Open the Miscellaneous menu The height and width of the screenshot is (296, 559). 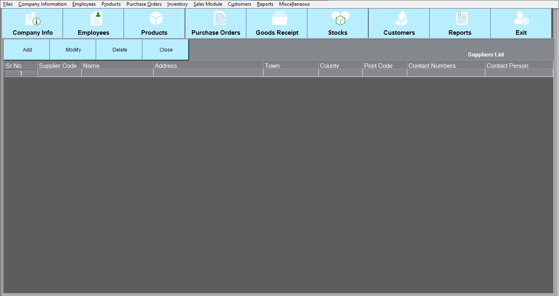(x=294, y=4)
